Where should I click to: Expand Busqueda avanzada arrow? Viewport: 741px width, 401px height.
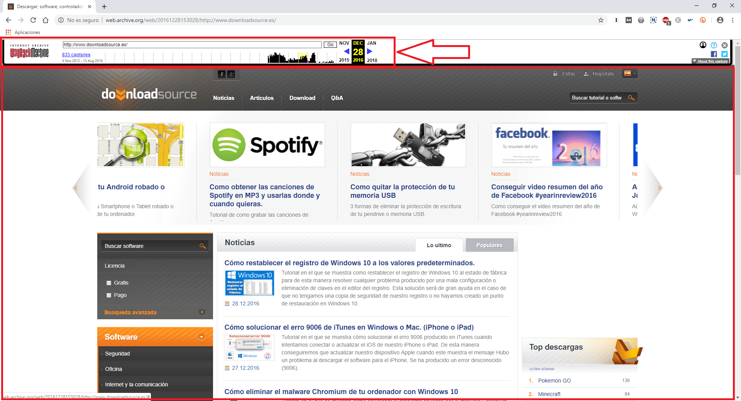202,312
